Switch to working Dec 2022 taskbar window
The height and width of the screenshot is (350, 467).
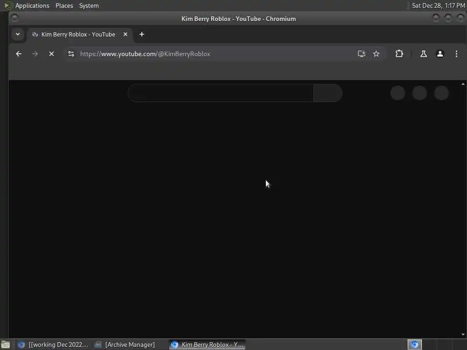point(53,345)
